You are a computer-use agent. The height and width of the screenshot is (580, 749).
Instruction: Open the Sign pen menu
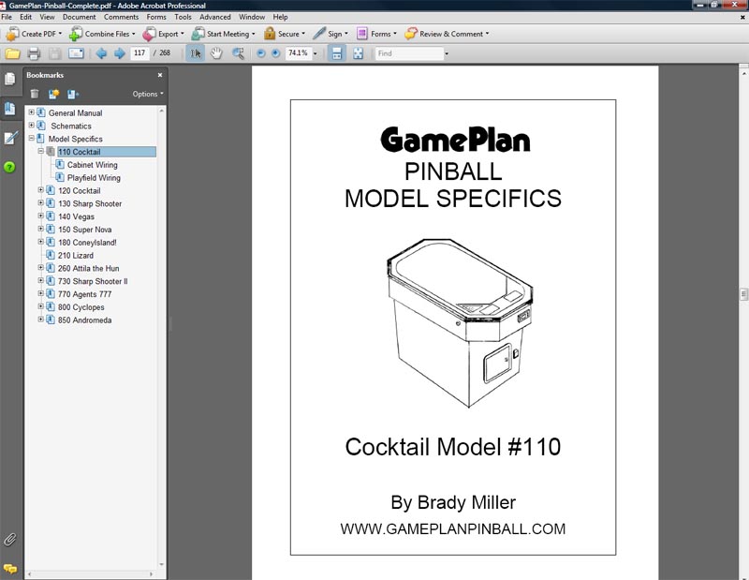tap(330, 34)
